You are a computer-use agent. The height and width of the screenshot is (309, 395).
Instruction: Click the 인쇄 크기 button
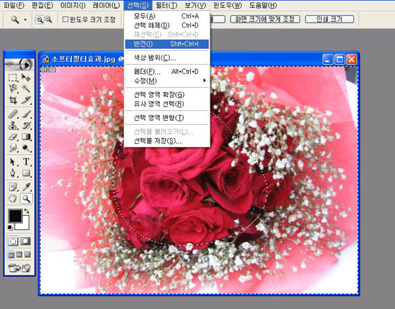pyautogui.click(x=330, y=19)
